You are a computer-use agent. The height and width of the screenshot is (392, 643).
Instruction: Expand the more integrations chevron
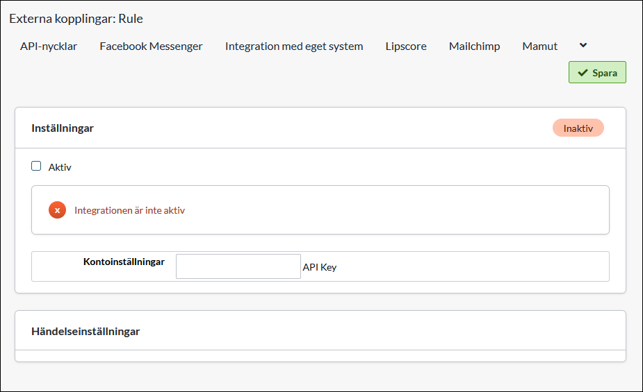coord(583,45)
